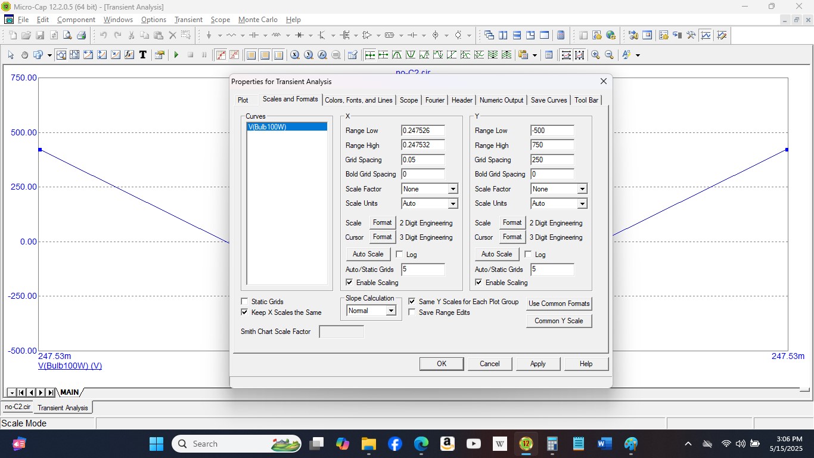Viewport: 814px width, 458px height.
Task: Click the print icon in toolbar
Action: click(81, 35)
